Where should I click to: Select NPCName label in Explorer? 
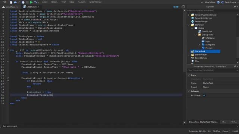pos(210,38)
